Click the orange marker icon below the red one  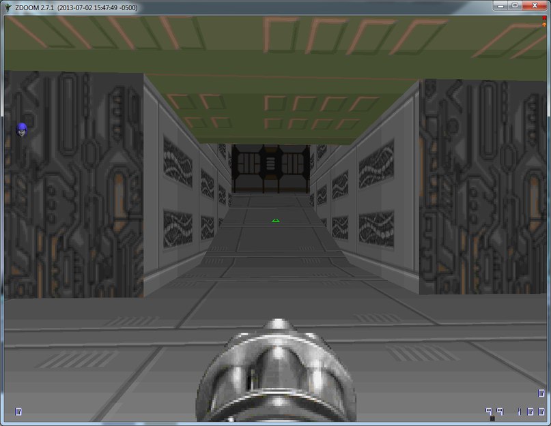coord(544,25)
